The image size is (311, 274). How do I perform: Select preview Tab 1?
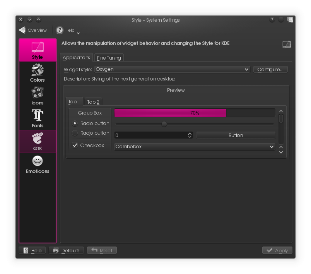coord(74,101)
